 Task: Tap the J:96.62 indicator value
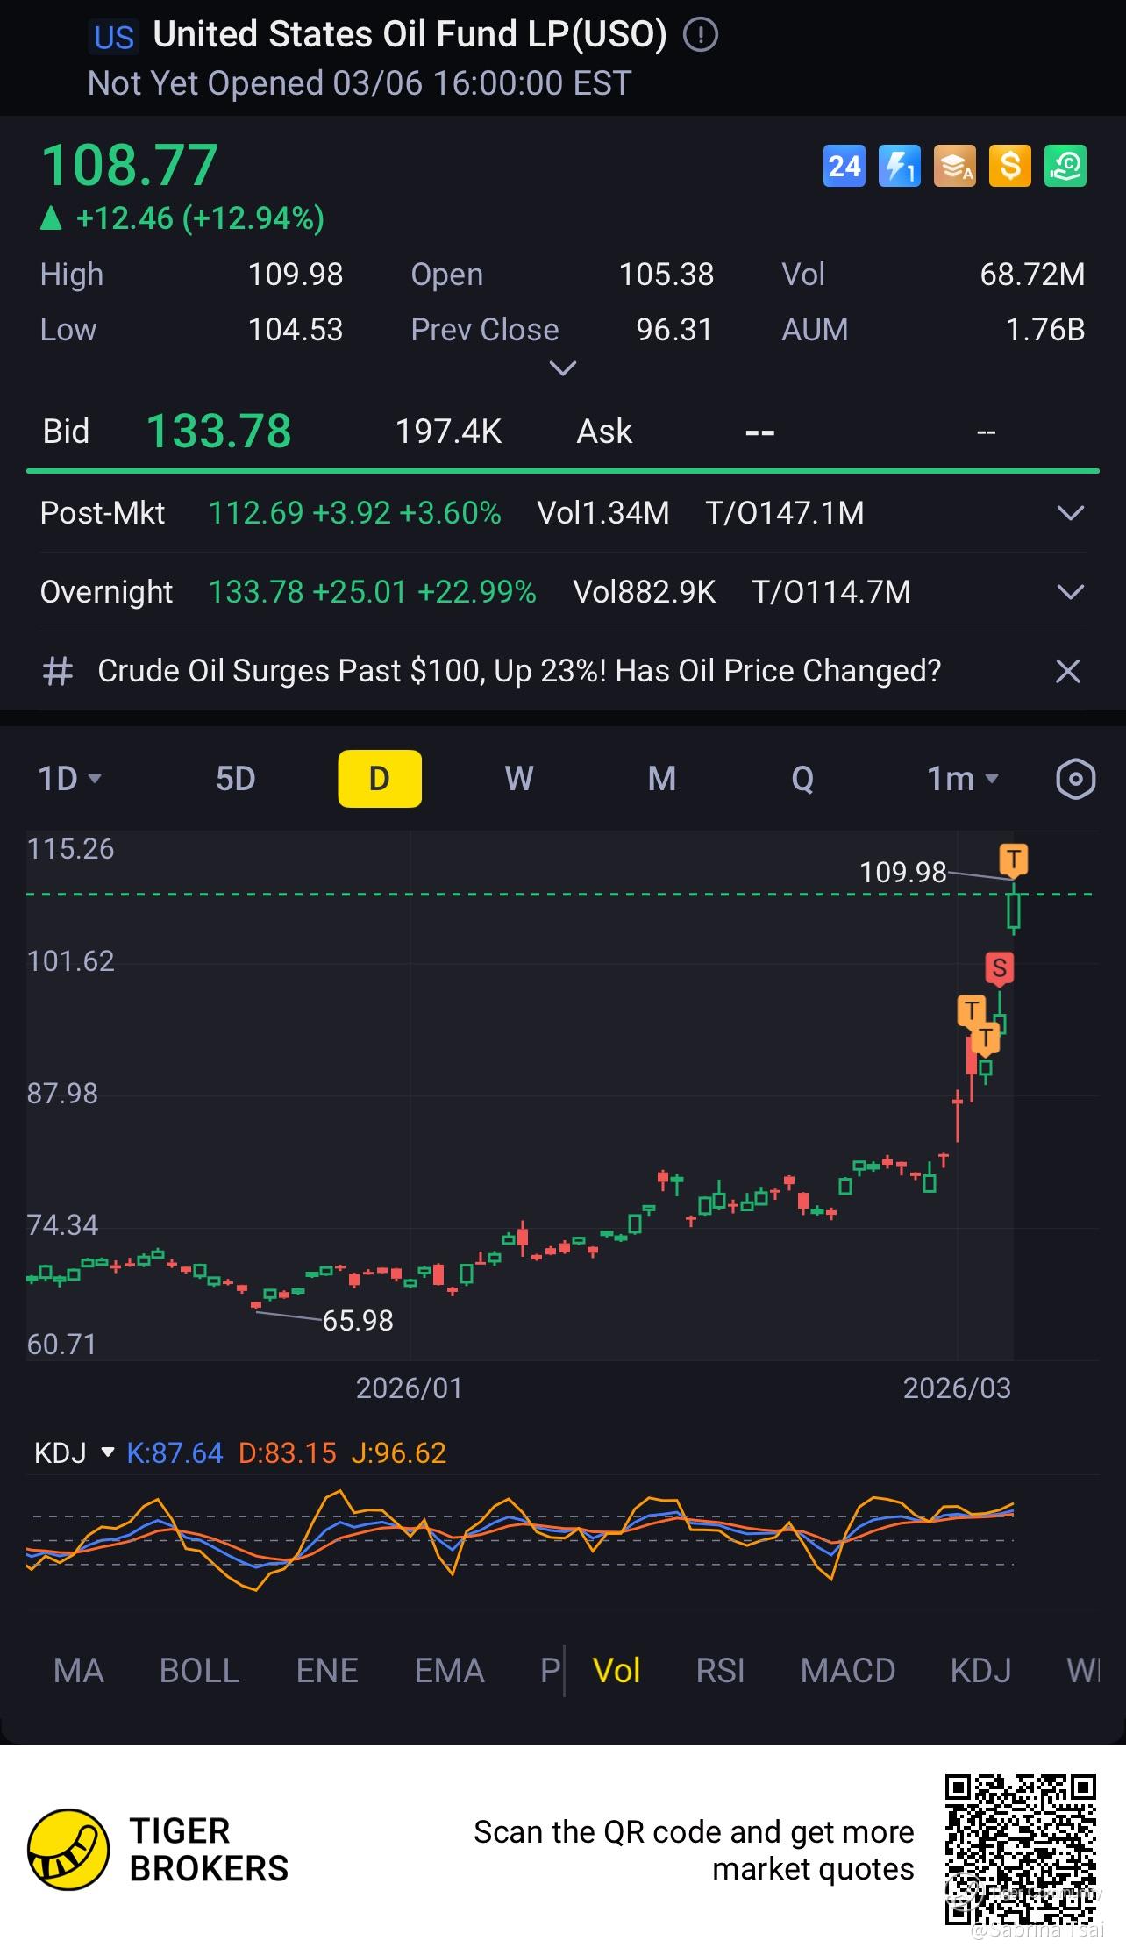399,1453
